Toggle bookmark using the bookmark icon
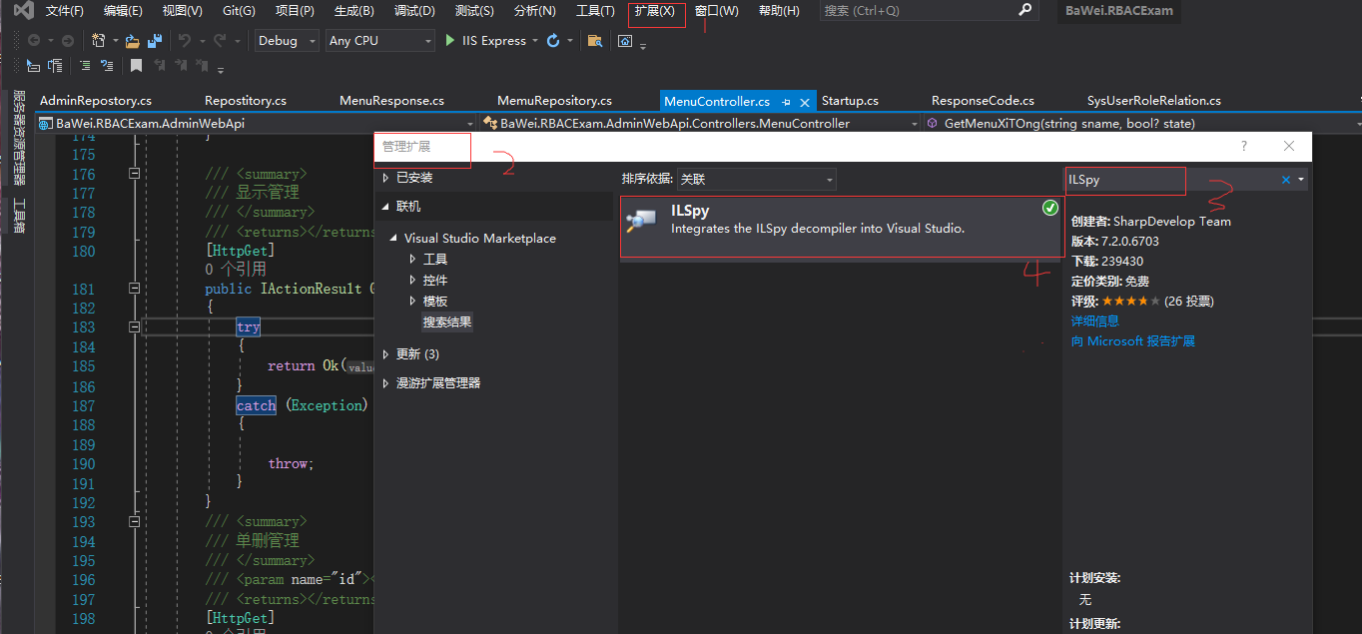The width and height of the screenshot is (1362, 634). tap(136, 66)
